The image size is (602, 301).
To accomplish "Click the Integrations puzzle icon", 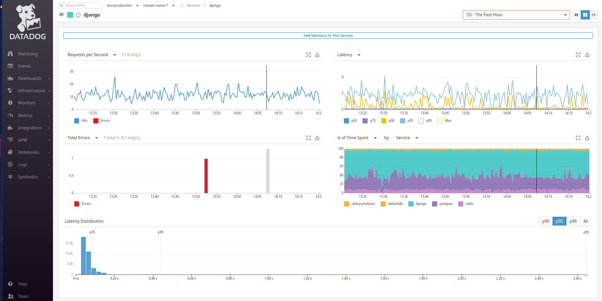I will (10, 128).
